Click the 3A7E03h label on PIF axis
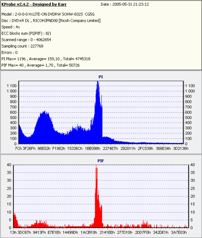The height and width of the screenshot is (238, 202). [x=179, y=232]
